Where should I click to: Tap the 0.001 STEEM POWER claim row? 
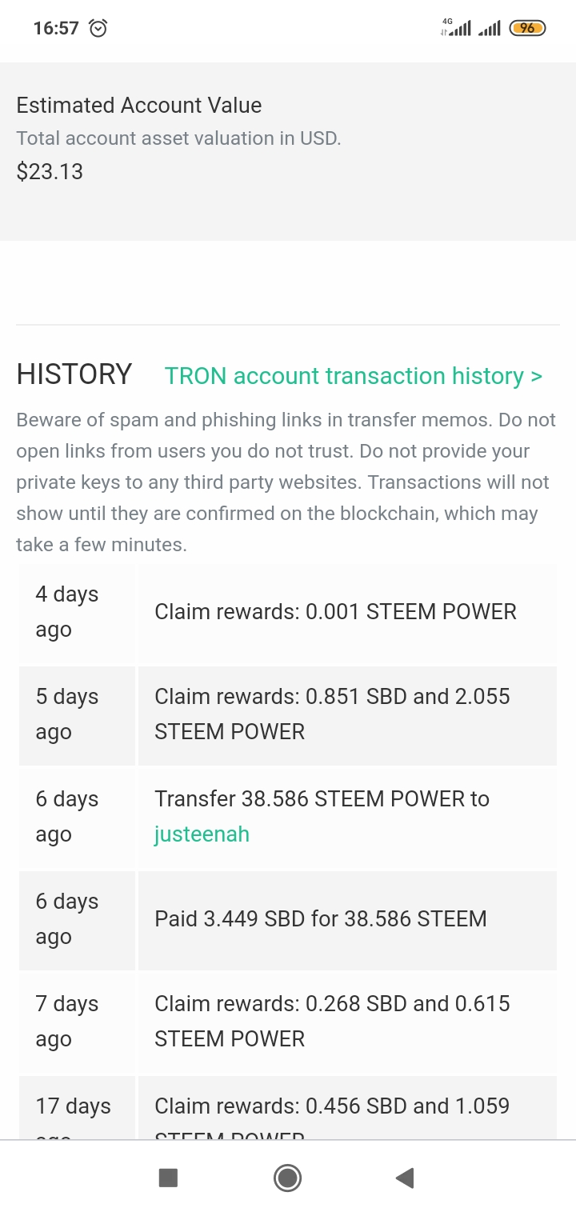point(288,612)
